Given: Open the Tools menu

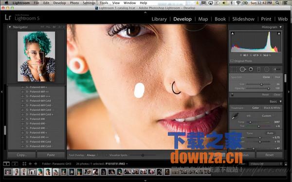Looking at the screenshot, I should [104, 3].
